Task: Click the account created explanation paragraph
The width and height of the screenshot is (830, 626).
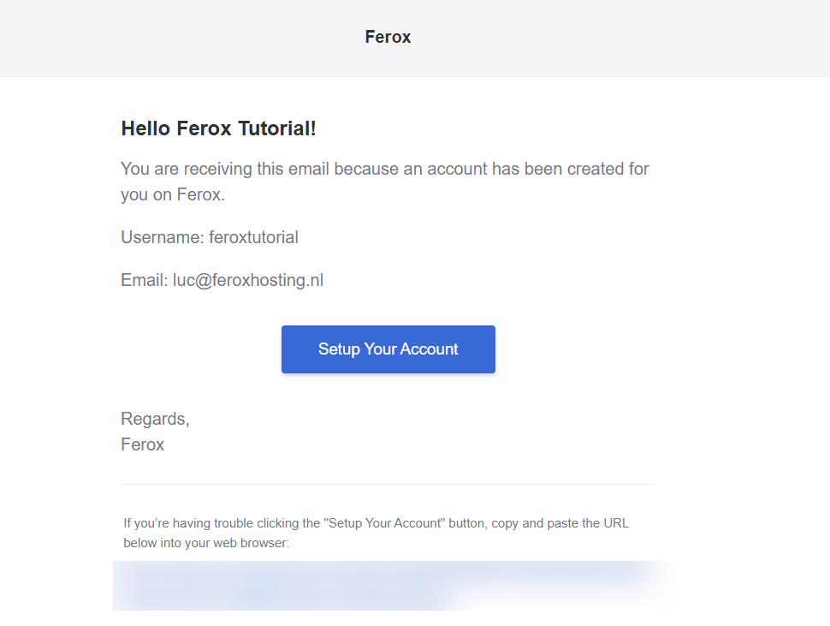Action: 385,182
